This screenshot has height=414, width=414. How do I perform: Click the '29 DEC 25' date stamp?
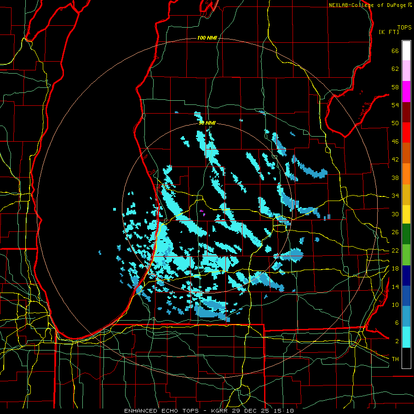pos(251,411)
